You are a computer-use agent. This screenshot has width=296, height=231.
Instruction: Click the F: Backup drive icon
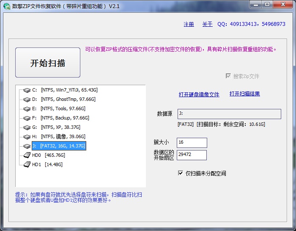27,118
